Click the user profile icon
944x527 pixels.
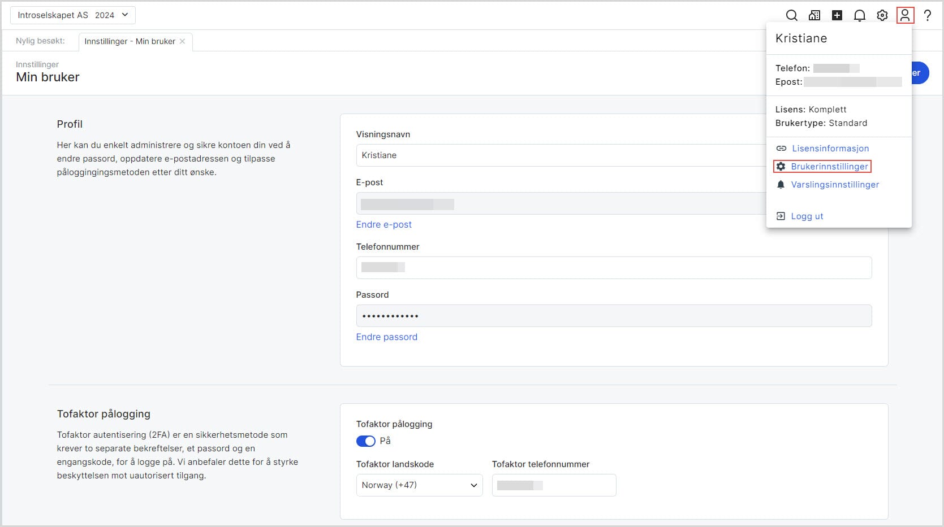(905, 15)
